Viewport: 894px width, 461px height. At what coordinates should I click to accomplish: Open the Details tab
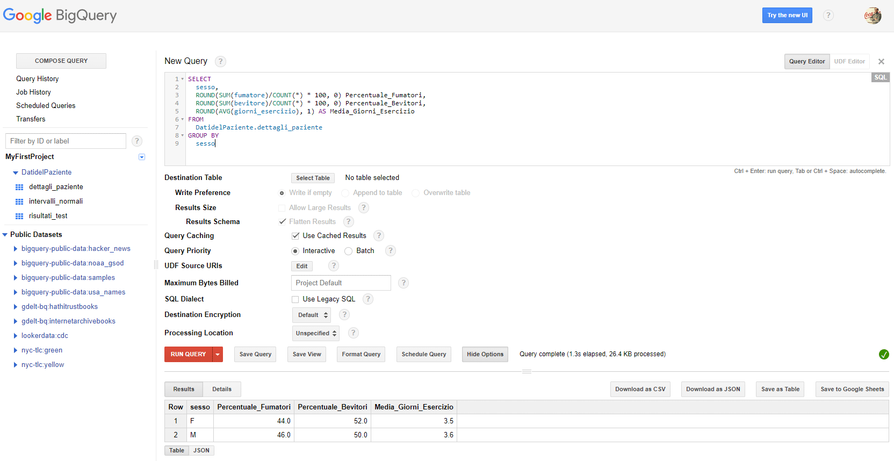click(222, 389)
